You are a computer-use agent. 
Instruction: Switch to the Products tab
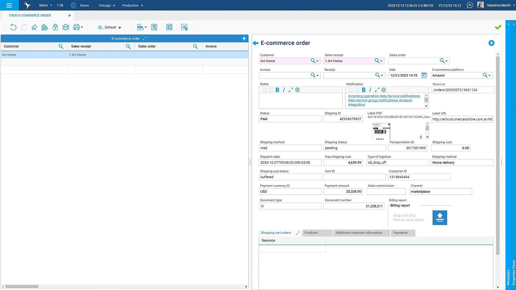click(311, 233)
